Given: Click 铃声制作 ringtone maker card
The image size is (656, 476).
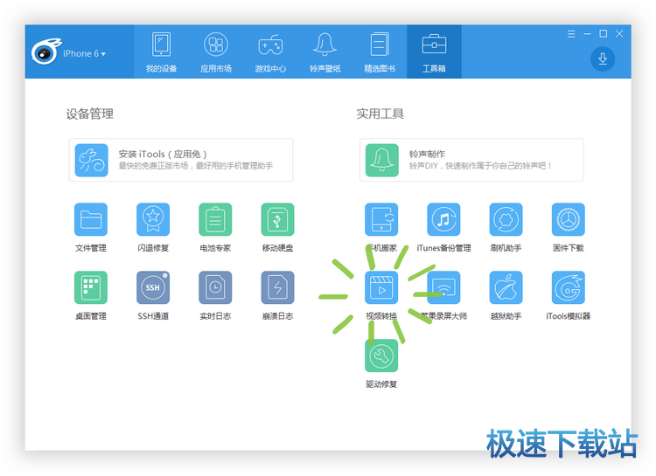Looking at the screenshot, I should [x=471, y=160].
